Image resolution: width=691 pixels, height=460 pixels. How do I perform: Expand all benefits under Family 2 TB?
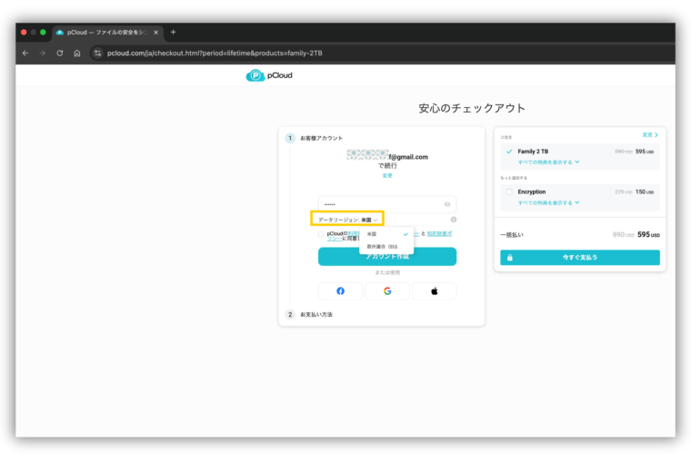point(548,162)
